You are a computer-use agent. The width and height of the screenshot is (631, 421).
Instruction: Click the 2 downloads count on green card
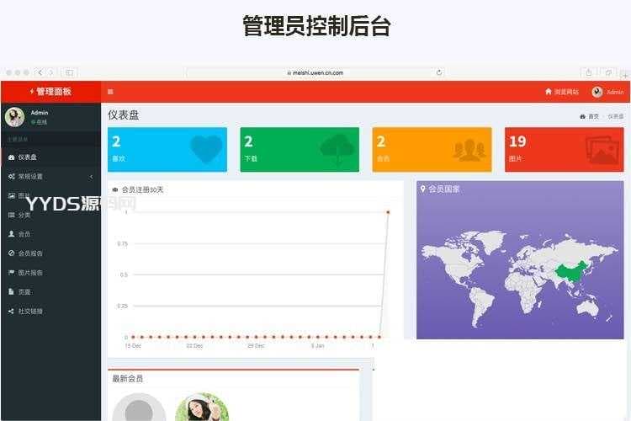pyautogui.click(x=249, y=141)
